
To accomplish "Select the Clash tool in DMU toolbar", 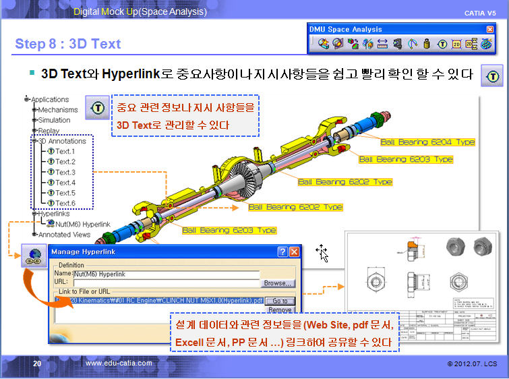I will [x=324, y=45].
